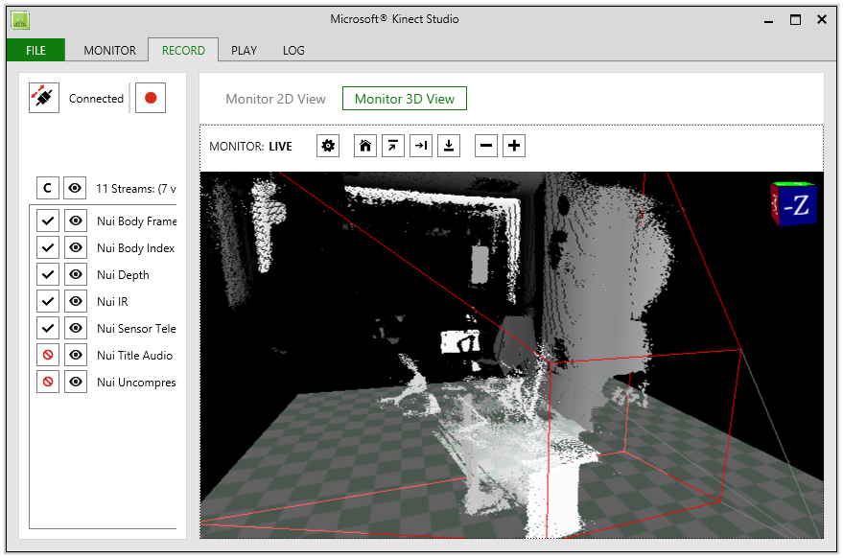The width and height of the screenshot is (843, 558).
Task: Toggle eye icon for Nui Body Index
Action: point(76,247)
